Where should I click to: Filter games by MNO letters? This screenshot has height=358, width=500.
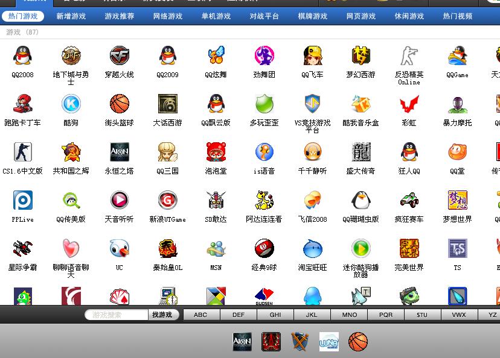[x=349, y=315]
